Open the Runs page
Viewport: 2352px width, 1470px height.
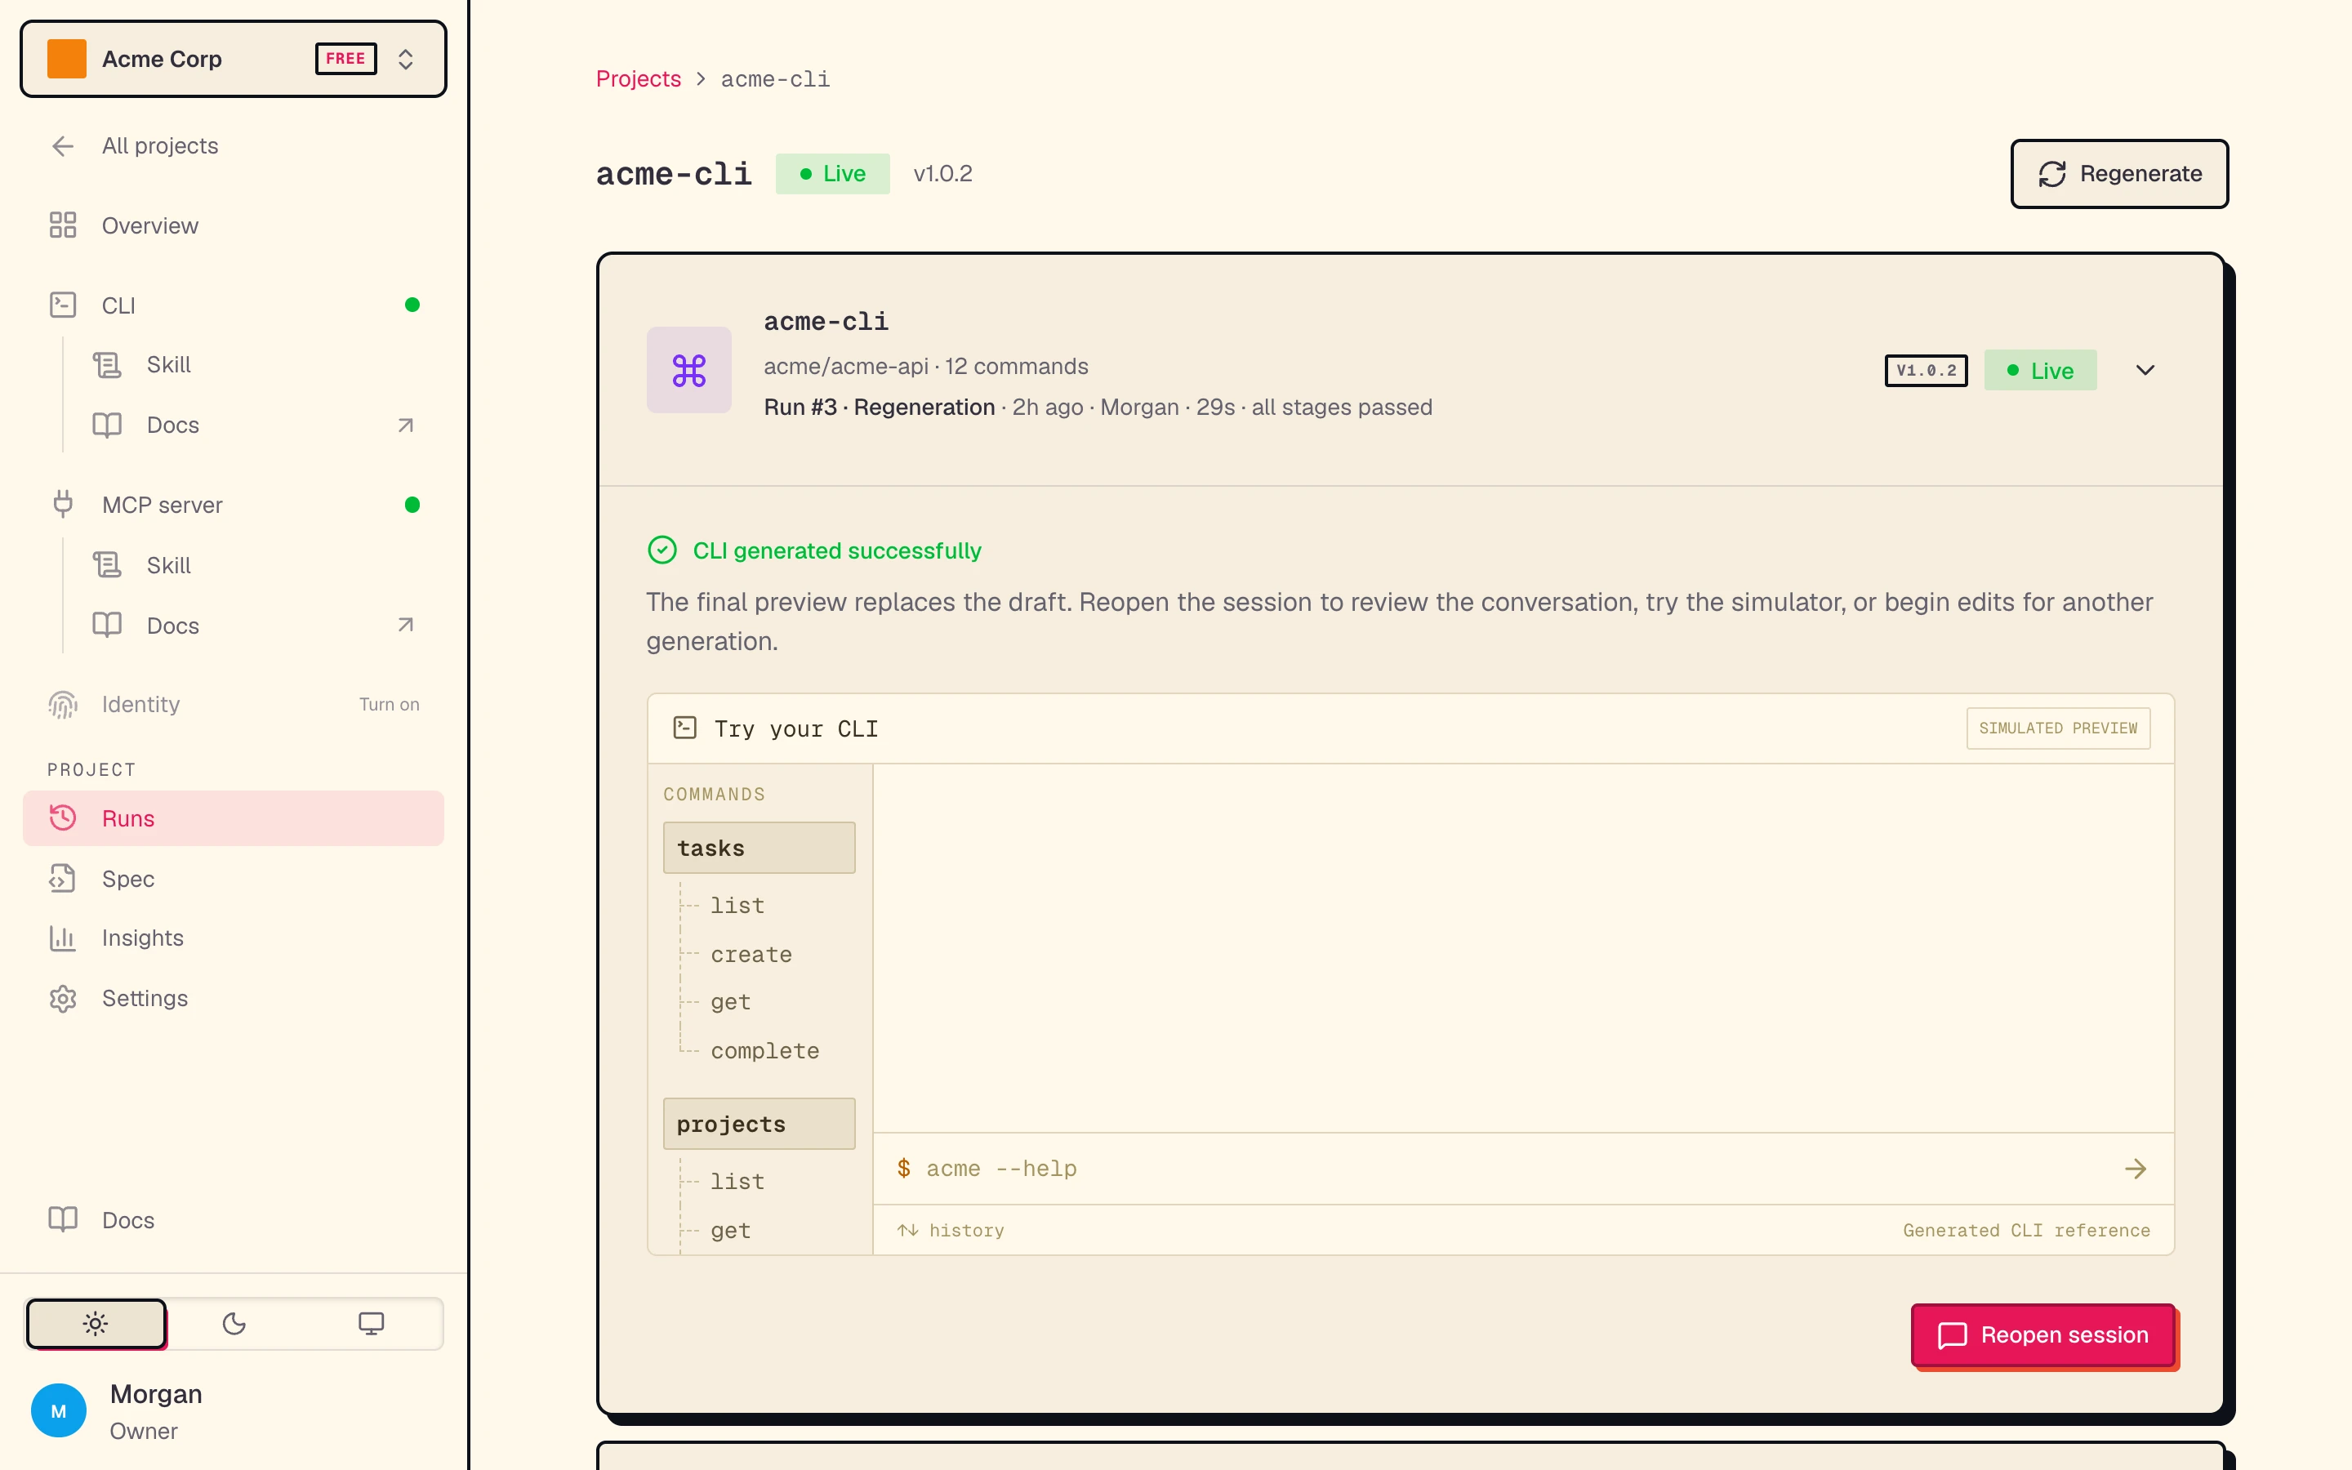click(x=234, y=818)
